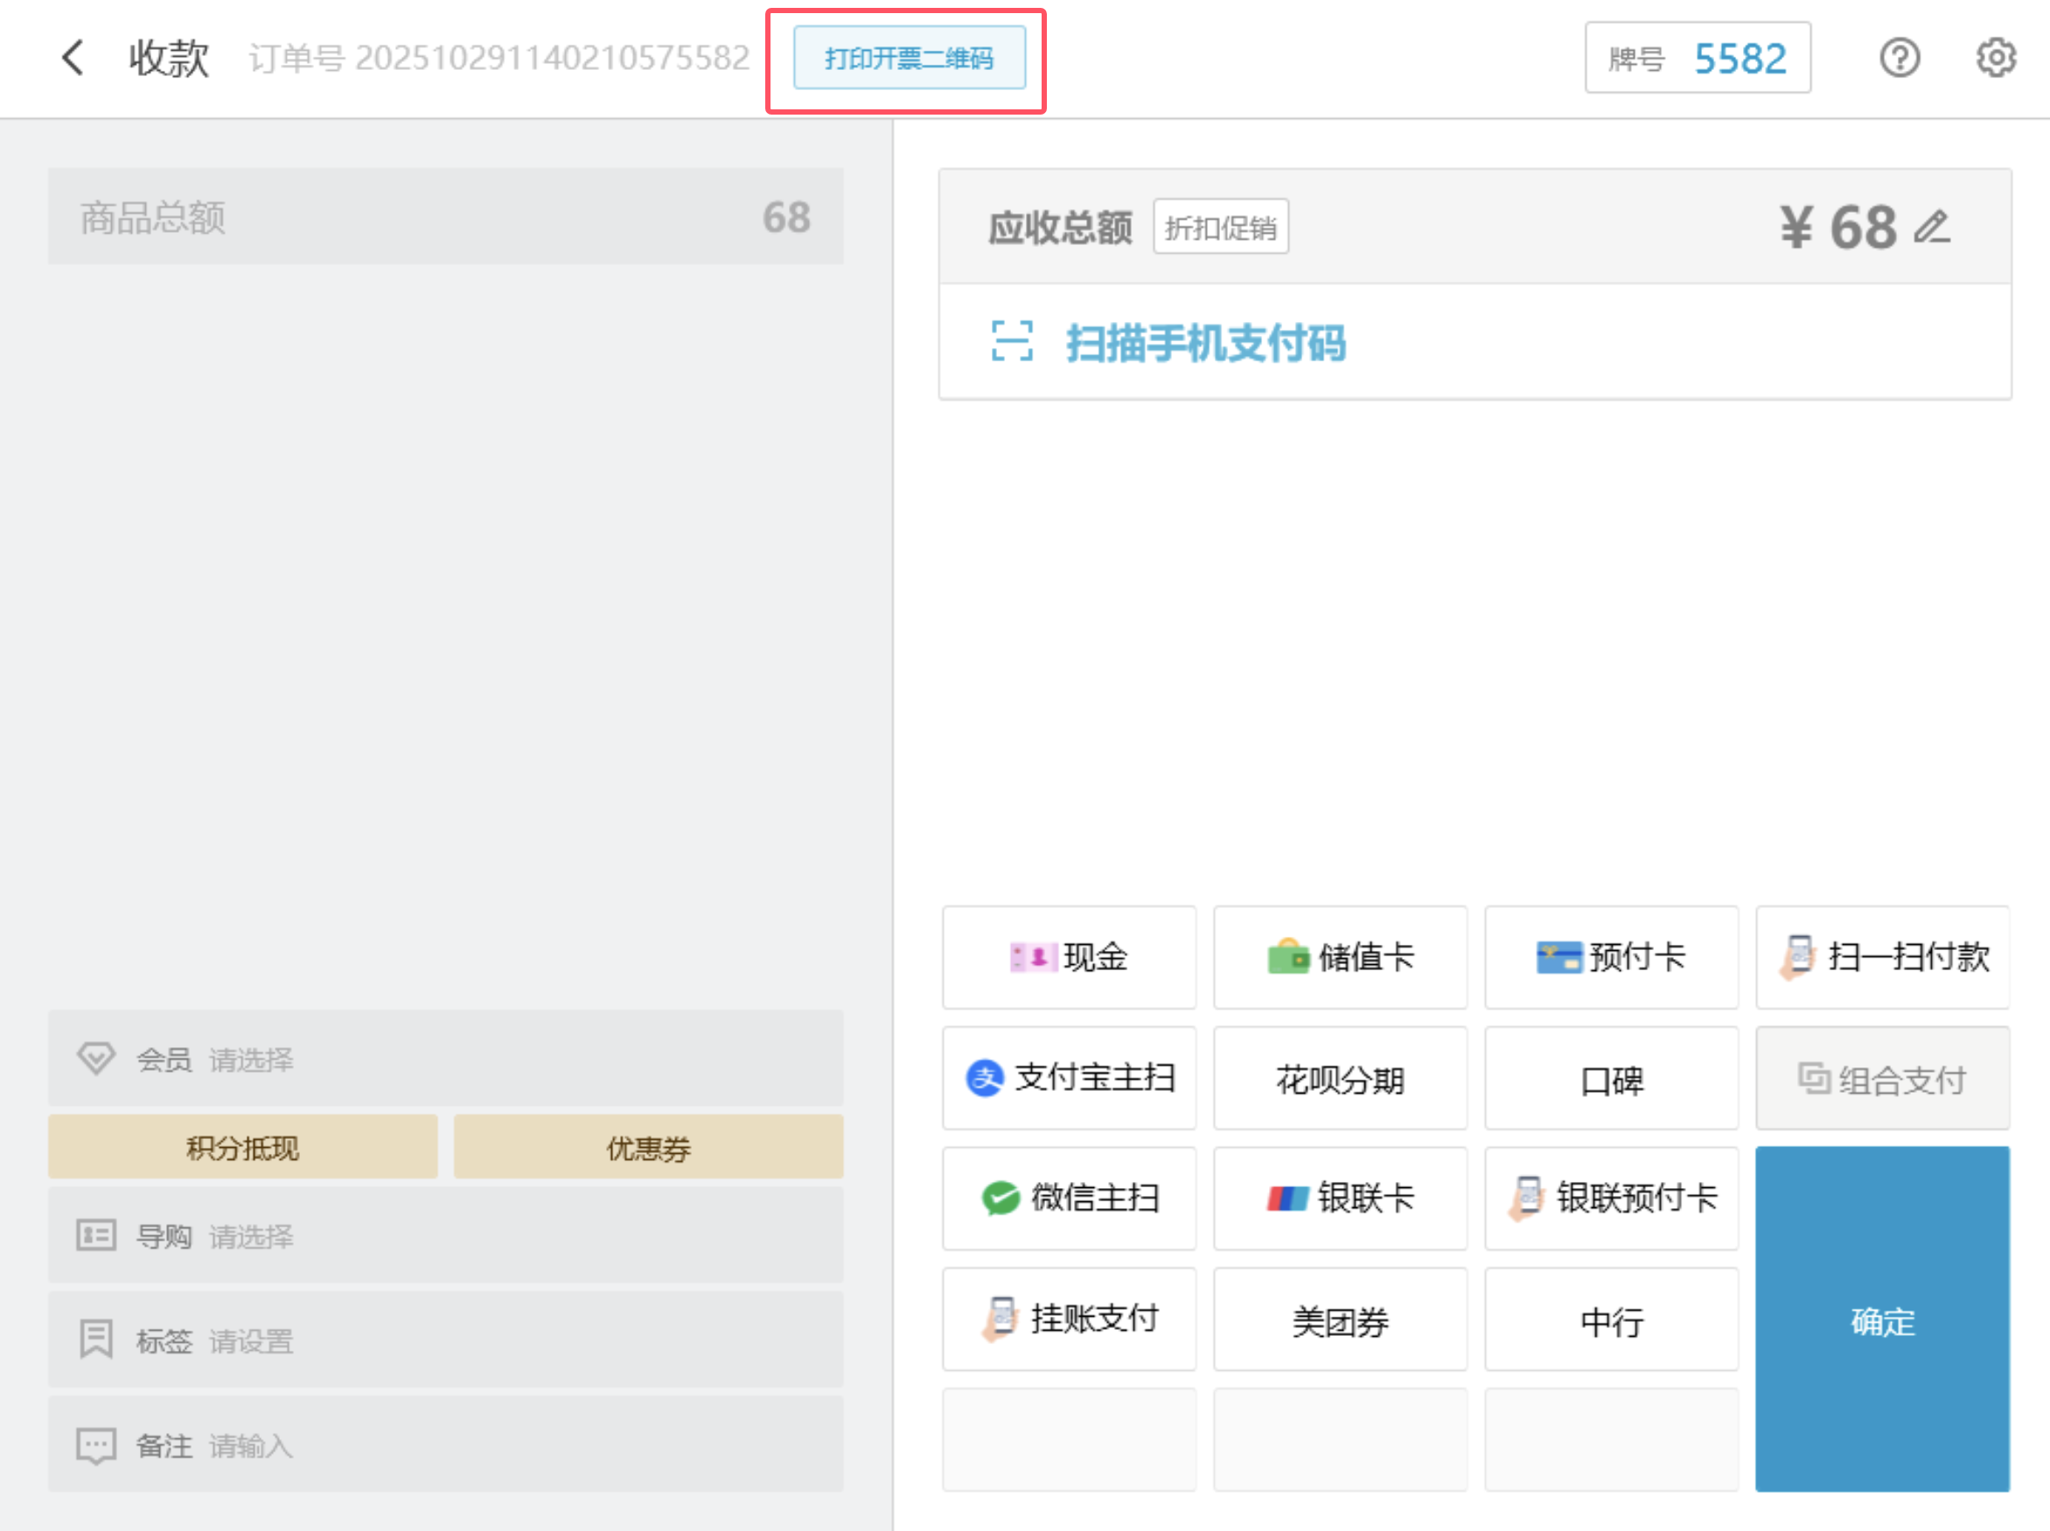This screenshot has height=1531, width=2050.
Task: Choose 储值卡 stored value card
Action: (1340, 957)
